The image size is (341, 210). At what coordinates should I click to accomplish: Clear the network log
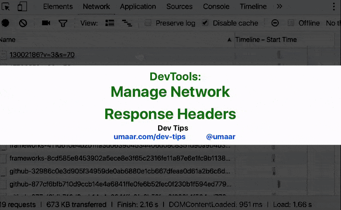tap(23, 23)
